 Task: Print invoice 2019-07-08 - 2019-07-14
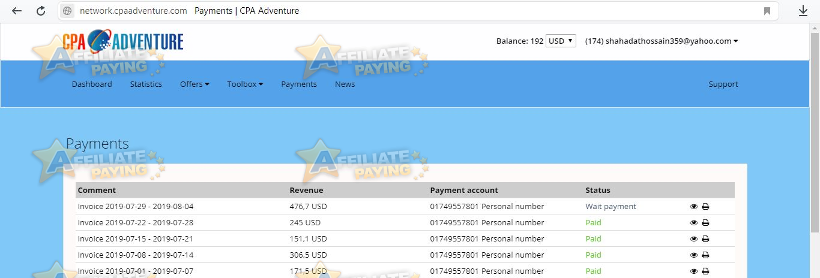[x=705, y=255]
